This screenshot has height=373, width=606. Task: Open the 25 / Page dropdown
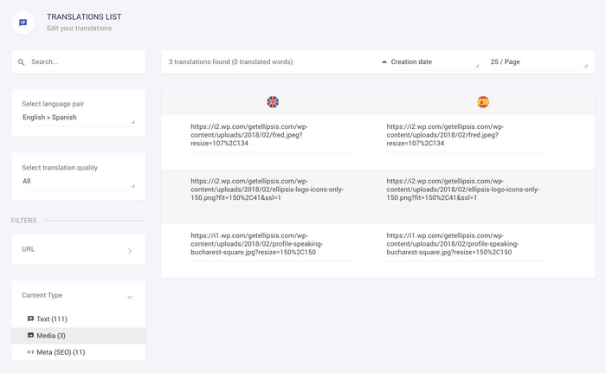pos(538,62)
